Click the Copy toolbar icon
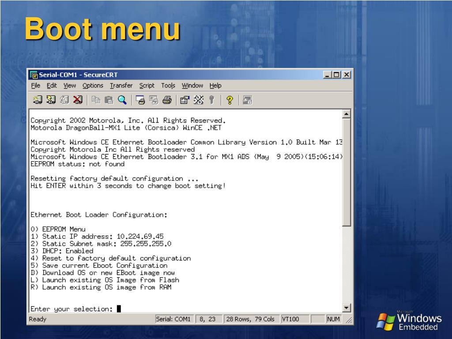452x339 pixels. (x=96, y=100)
